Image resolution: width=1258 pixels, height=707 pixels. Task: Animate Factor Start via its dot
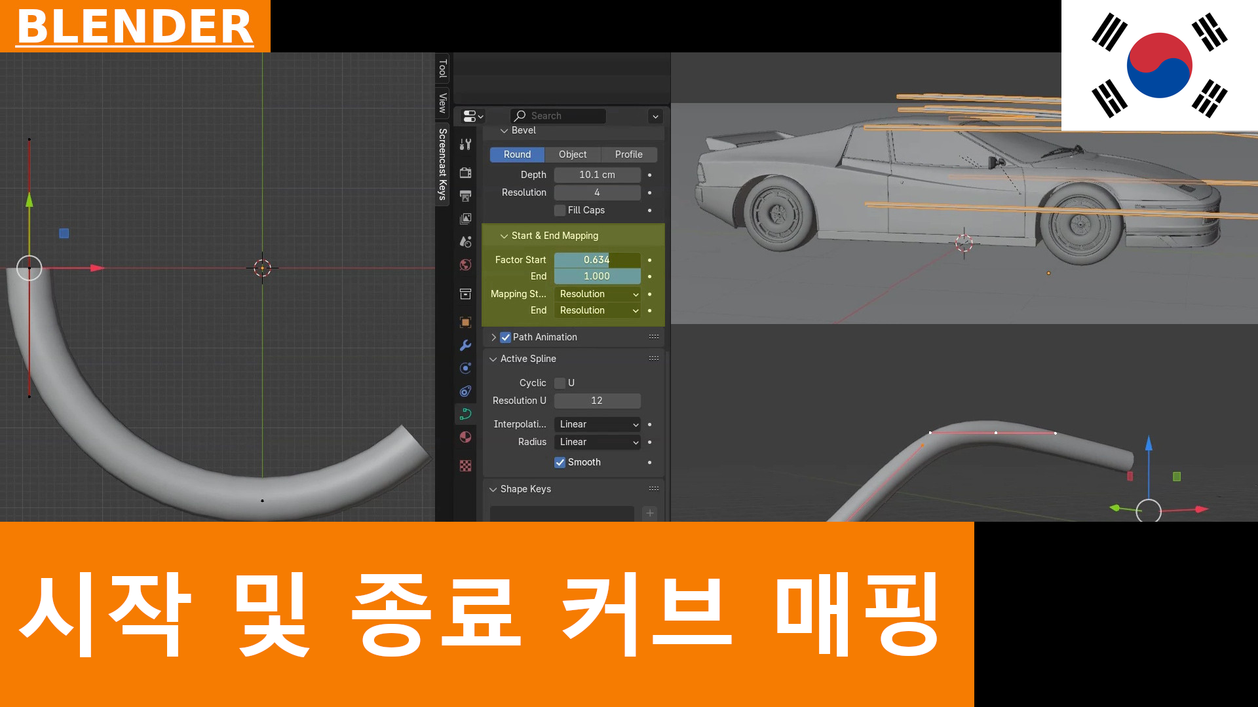650,260
